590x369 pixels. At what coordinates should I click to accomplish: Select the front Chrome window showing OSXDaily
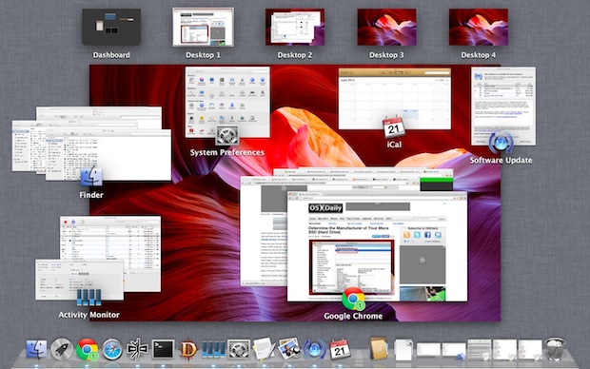click(x=377, y=246)
